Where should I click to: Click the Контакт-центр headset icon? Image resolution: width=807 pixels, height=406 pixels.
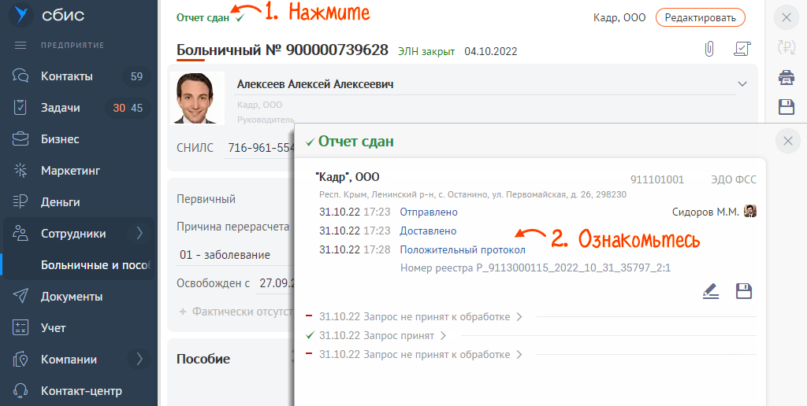click(x=20, y=390)
